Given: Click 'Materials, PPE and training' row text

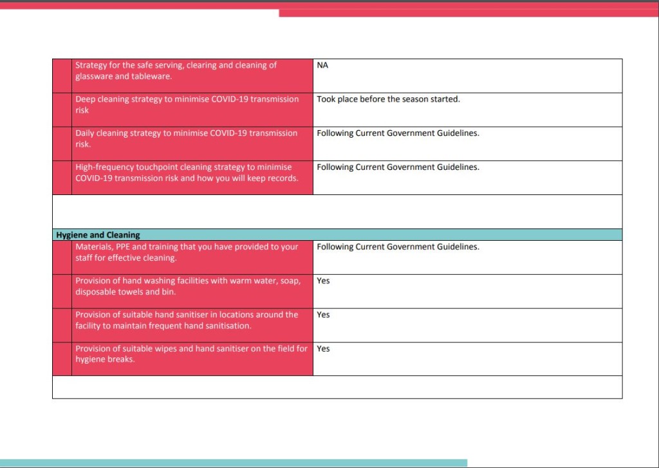Looking at the screenshot, I should [x=187, y=252].
